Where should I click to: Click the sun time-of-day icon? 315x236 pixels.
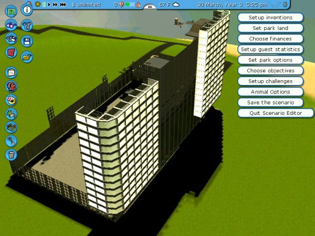click(38, 4)
